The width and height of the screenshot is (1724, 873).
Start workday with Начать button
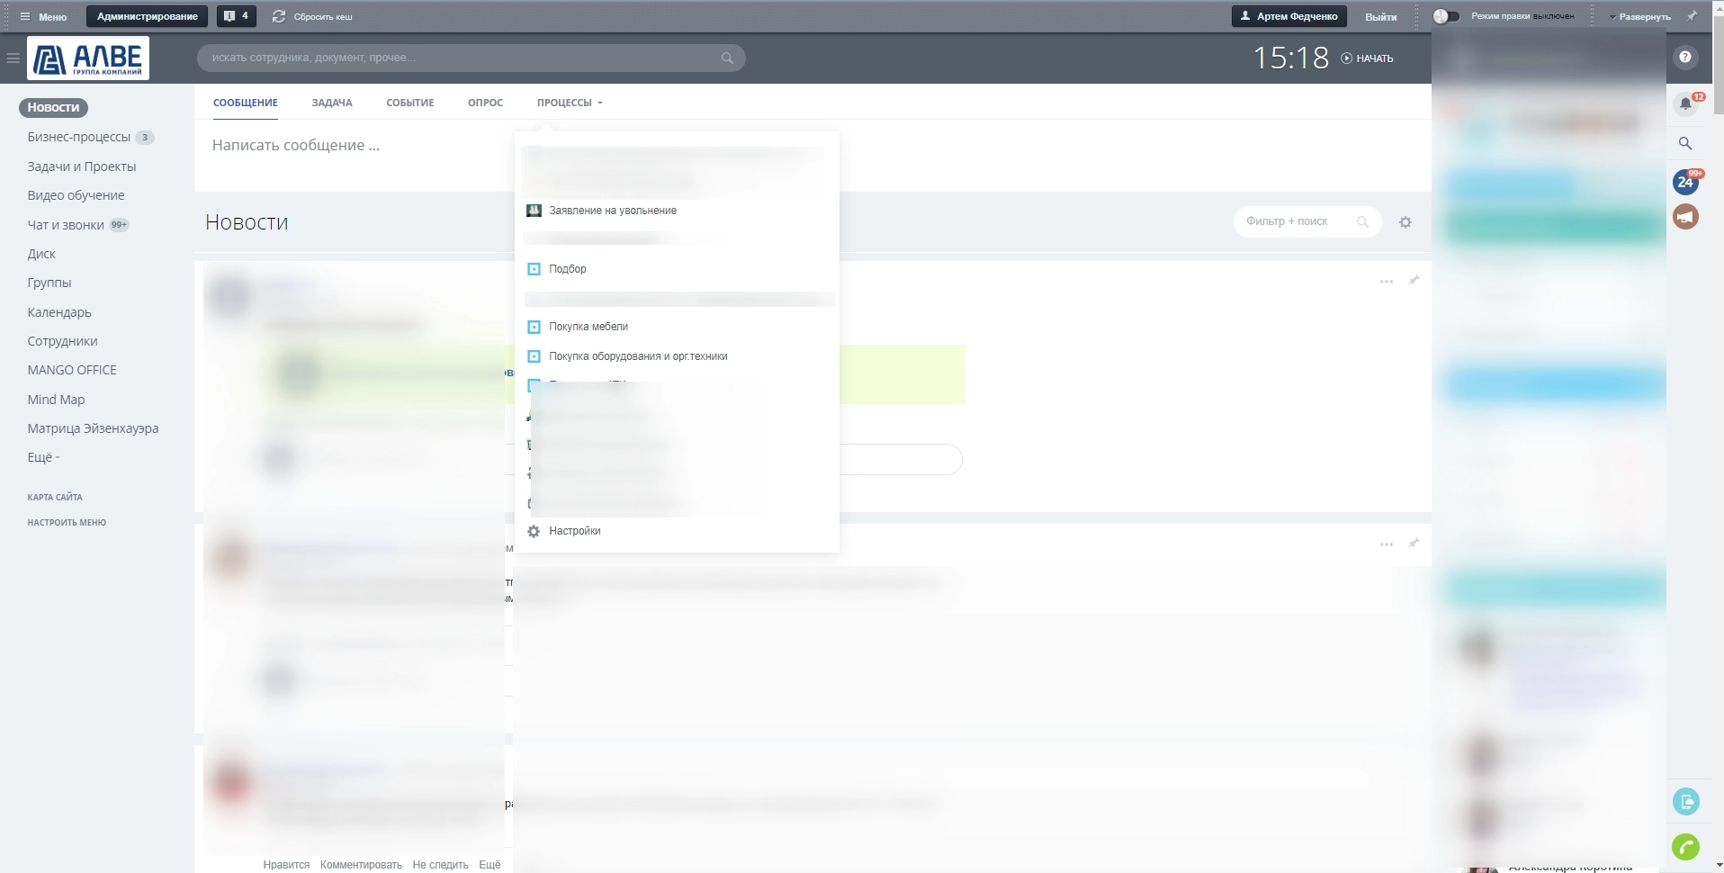click(x=1367, y=58)
